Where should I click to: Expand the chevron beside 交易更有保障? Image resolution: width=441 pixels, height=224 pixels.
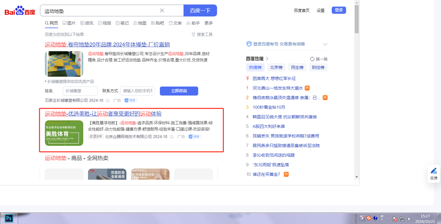(325, 44)
